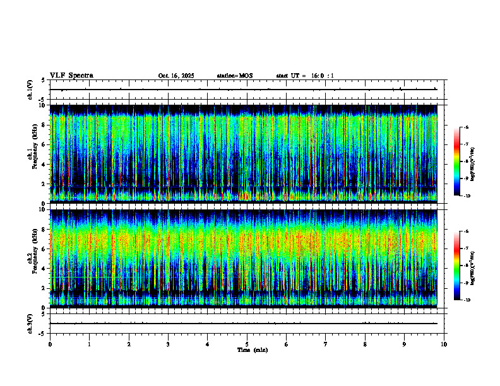Click the ch.1 spectrogram color scale bar
Viewport: 500px width, 386px height.
coord(456,161)
